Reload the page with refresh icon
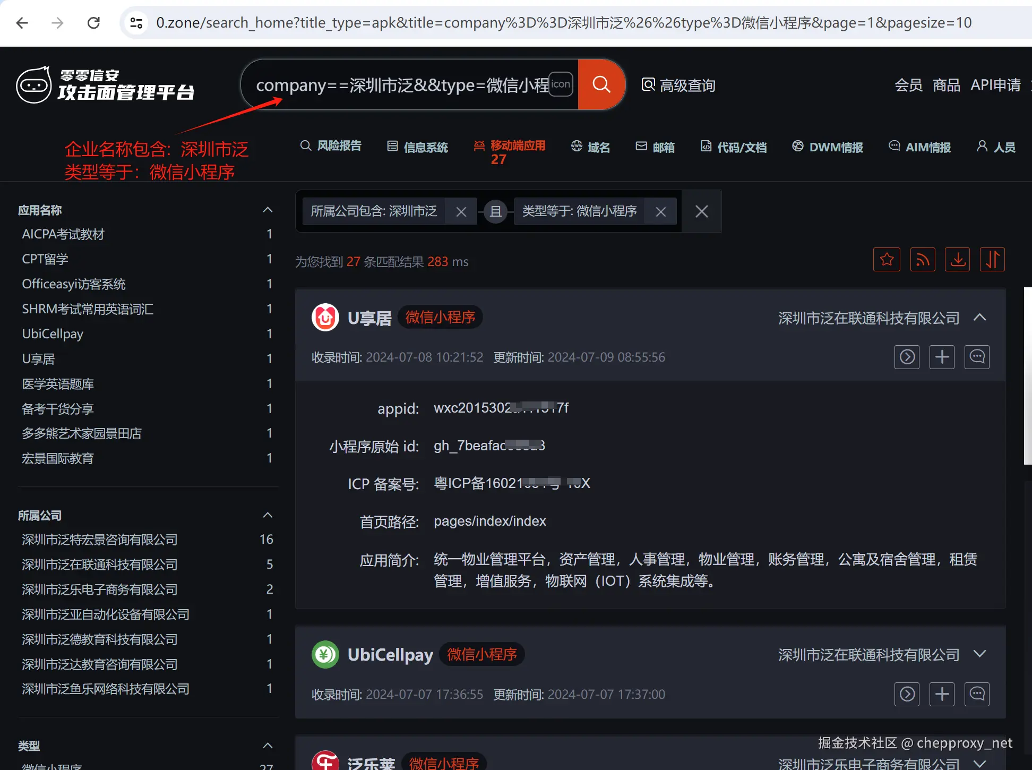This screenshot has width=1032, height=770. pyautogui.click(x=93, y=23)
